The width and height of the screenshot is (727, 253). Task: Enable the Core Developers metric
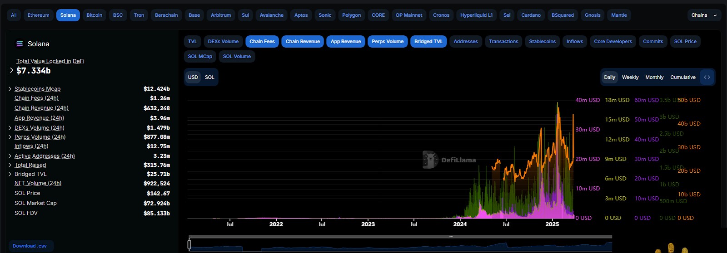(x=613, y=41)
